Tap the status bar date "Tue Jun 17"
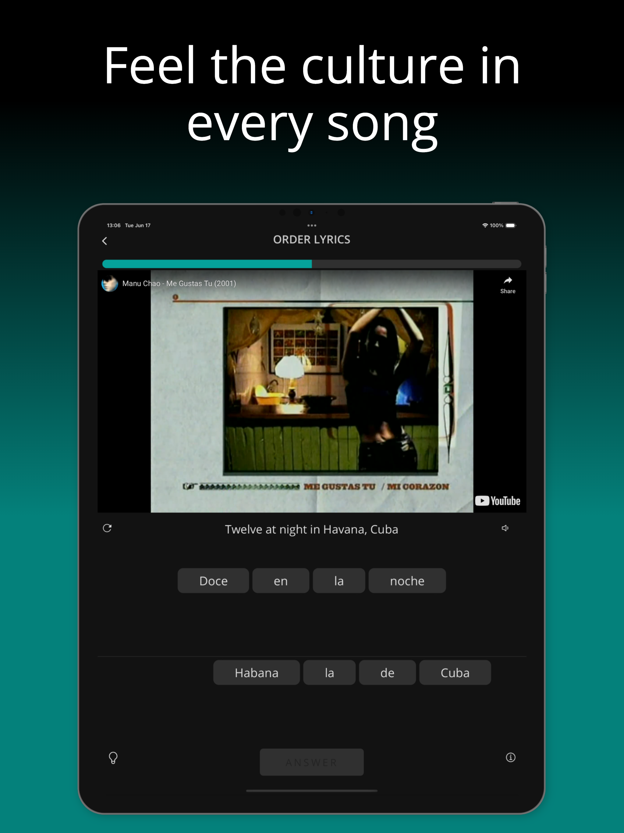624x833 pixels. pos(138,226)
